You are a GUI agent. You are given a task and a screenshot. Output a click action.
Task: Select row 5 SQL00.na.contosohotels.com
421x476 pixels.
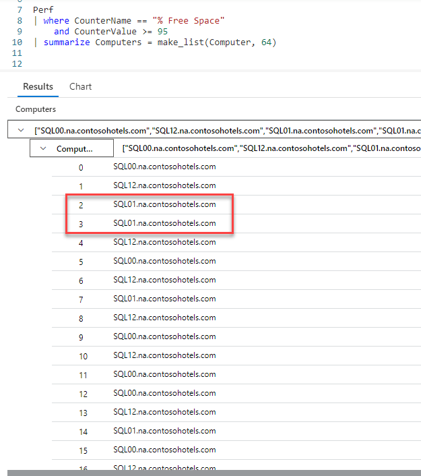click(x=164, y=261)
